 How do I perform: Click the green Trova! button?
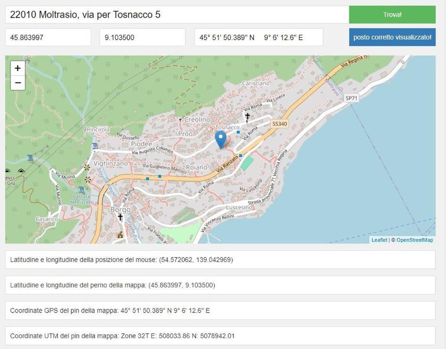392,15
